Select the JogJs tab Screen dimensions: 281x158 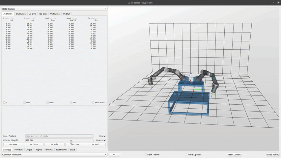click(x=29, y=149)
